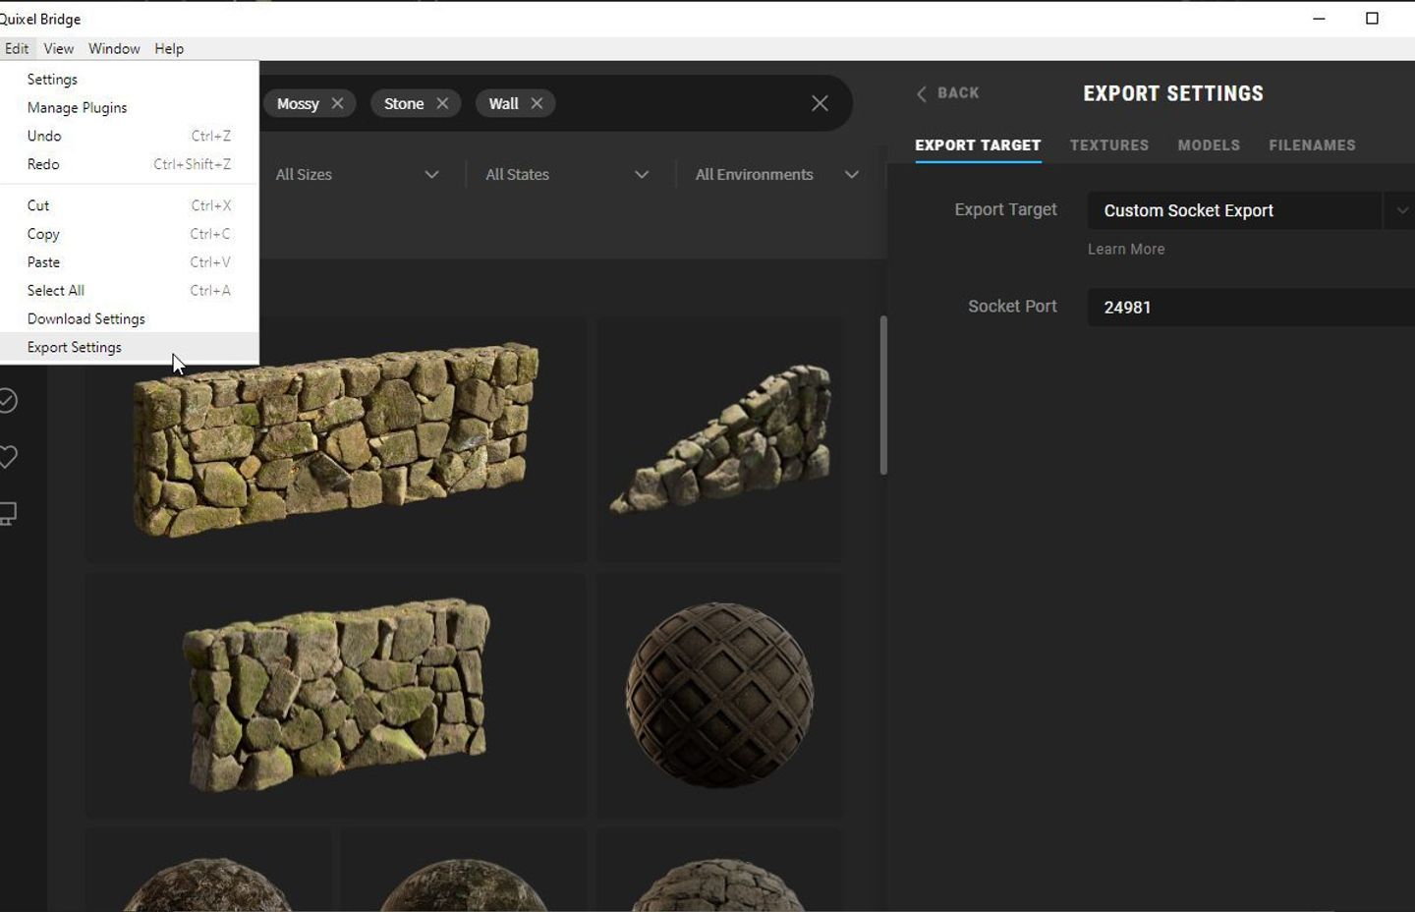This screenshot has width=1415, height=912.
Task: Click the Back chevron in Export Settings
Action: [922, 92]
